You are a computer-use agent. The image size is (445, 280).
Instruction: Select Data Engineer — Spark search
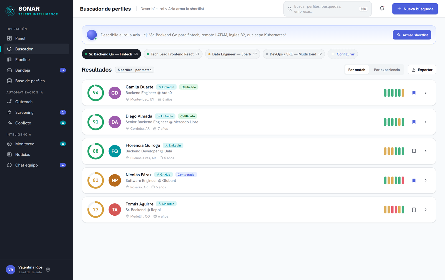[233, 54]
